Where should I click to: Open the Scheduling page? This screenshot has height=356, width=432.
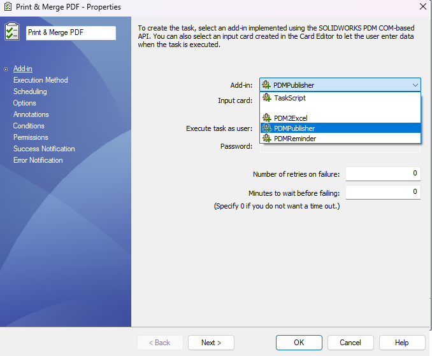pos(30,92)
